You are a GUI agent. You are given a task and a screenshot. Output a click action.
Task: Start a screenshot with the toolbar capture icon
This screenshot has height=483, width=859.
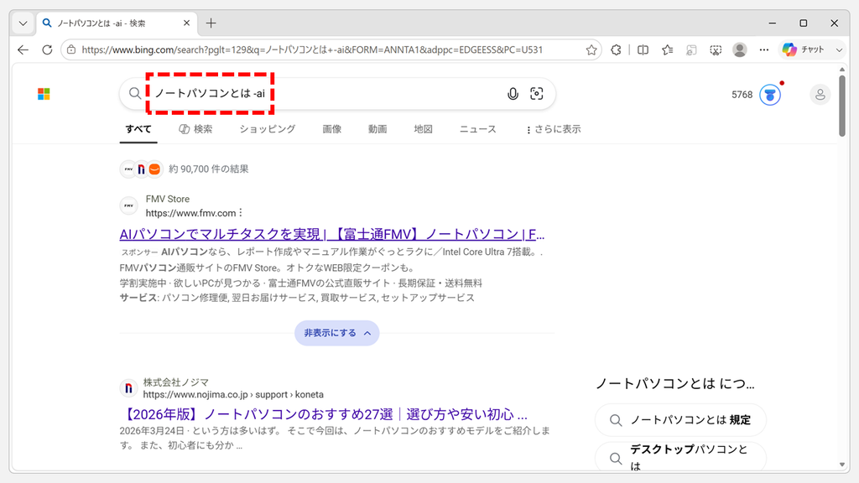click(716, 49)
